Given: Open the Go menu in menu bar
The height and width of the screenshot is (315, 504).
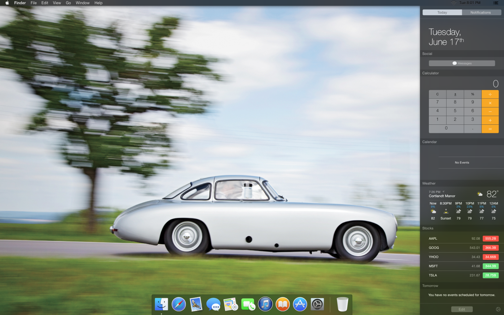Looking at the screenshot, I should pyautogui.click(x=68, y=3).
